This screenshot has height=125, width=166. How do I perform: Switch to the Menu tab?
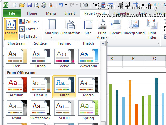point(51,13)
